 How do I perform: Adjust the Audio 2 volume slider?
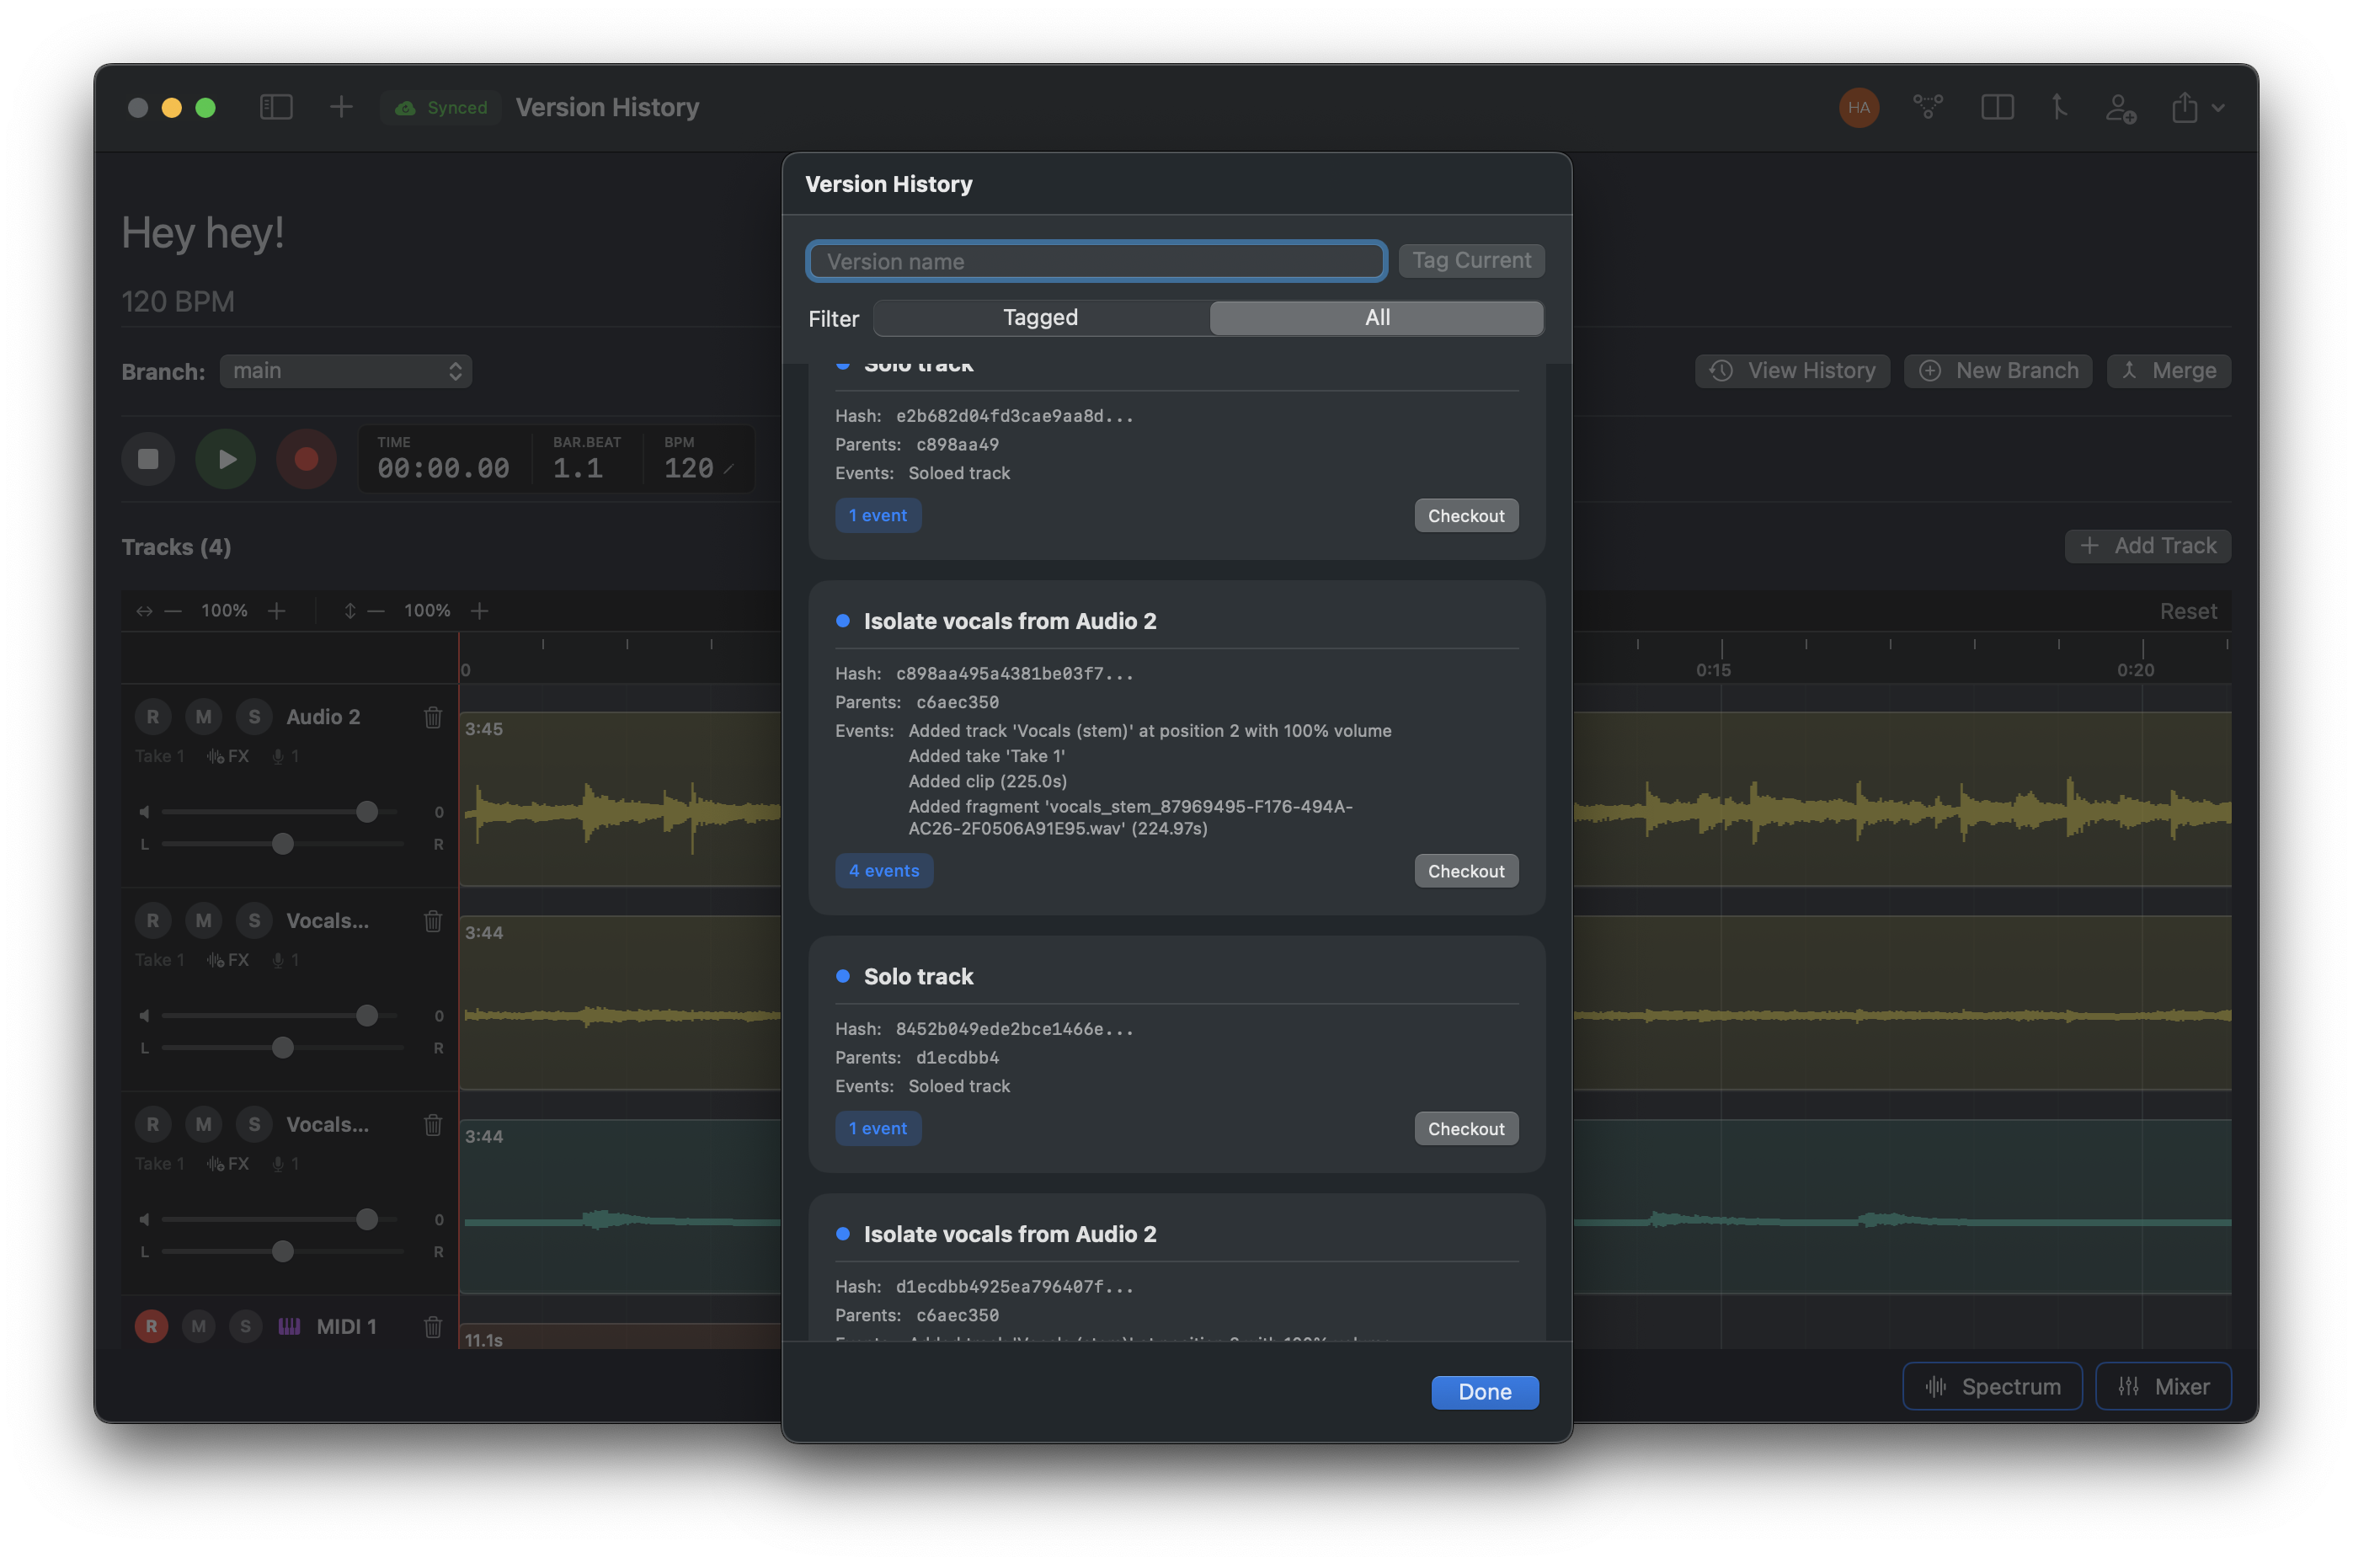pos(367,812)
